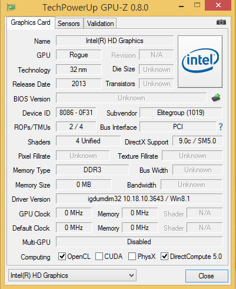The height and width of the screenshot is (289, 236).
Task: Click the Technology field showing 32 nm
Action: [79, 70]
